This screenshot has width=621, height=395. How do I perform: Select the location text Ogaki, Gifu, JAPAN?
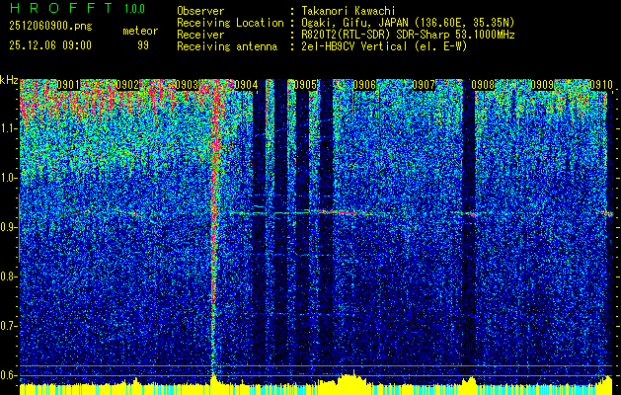tap(354, 23)
